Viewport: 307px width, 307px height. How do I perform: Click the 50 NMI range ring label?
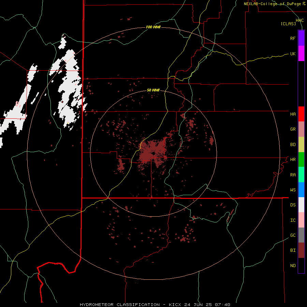pyautogui.click(x=153, y=90)
